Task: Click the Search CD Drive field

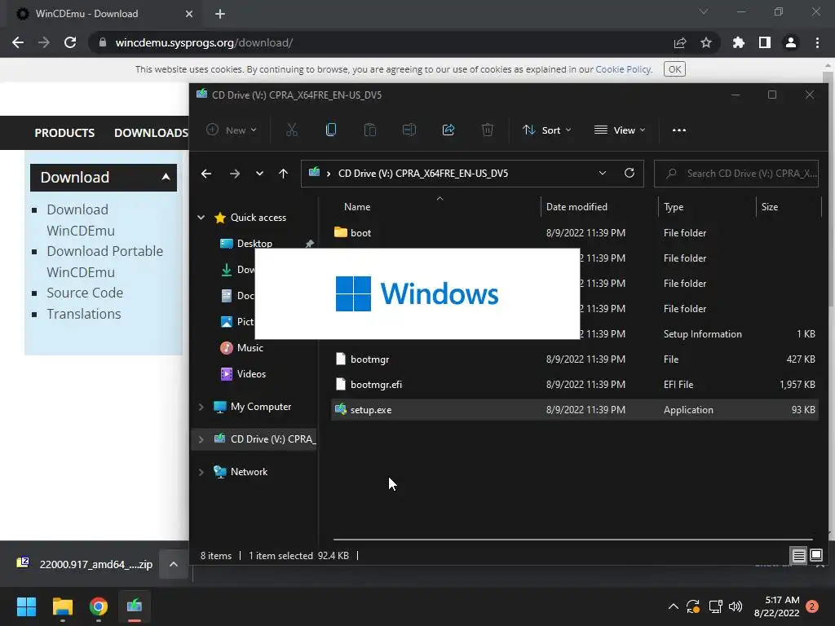Action: 736,174
